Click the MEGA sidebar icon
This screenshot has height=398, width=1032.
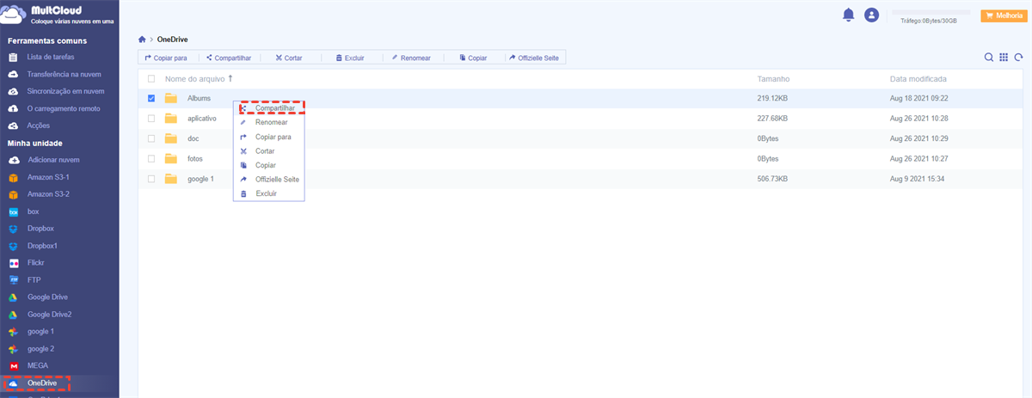[13, 366]
